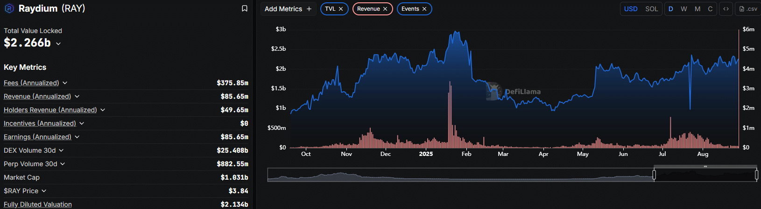This screenshot has width=761, height=209.
Task: Switch chart denomination to SOL
Action: (x=651, y=9)
